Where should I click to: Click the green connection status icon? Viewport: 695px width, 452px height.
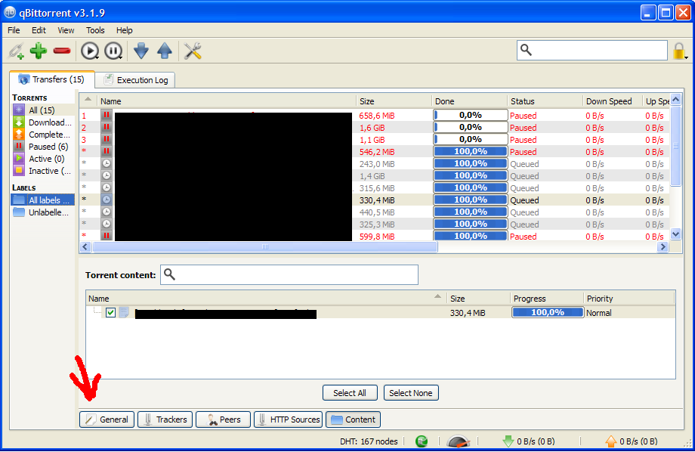422,441
